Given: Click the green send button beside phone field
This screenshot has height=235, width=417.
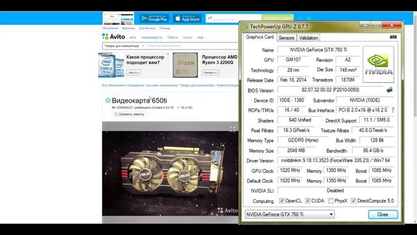Looking at the screenshot, I should point(278,18).
